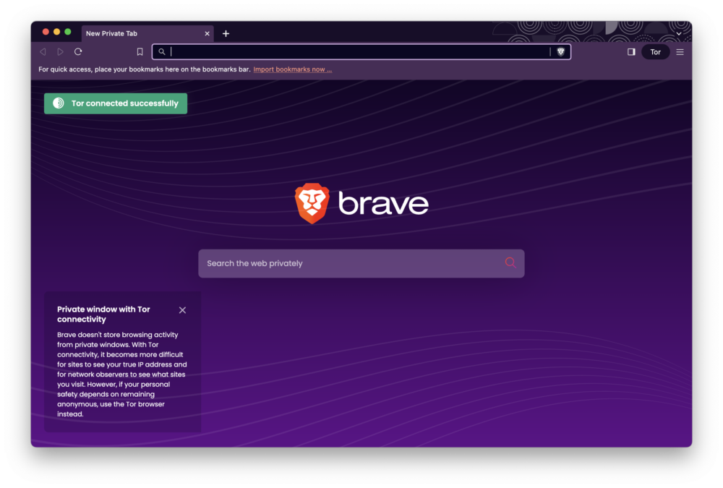Image resolution: width=723 pixels, height=488 pixels.
Task: Click the Import bookmarks now link
Action: (x=292, y=69)
